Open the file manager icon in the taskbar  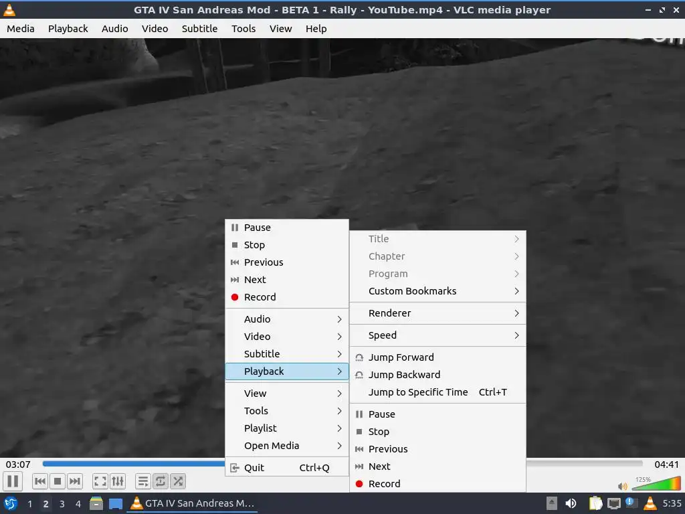coord(96,503)
